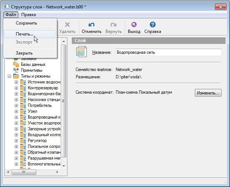The width and height of the screenshot is (230, 187).
Task: Choose Сохранить from the Файл menu
Action: (30, 23)
